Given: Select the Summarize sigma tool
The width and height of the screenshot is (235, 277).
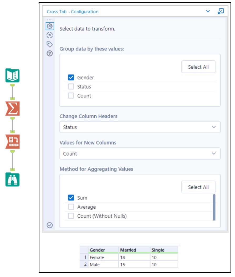Looking at the screenshot, I should pyautogui.click(x=12, y=109).
